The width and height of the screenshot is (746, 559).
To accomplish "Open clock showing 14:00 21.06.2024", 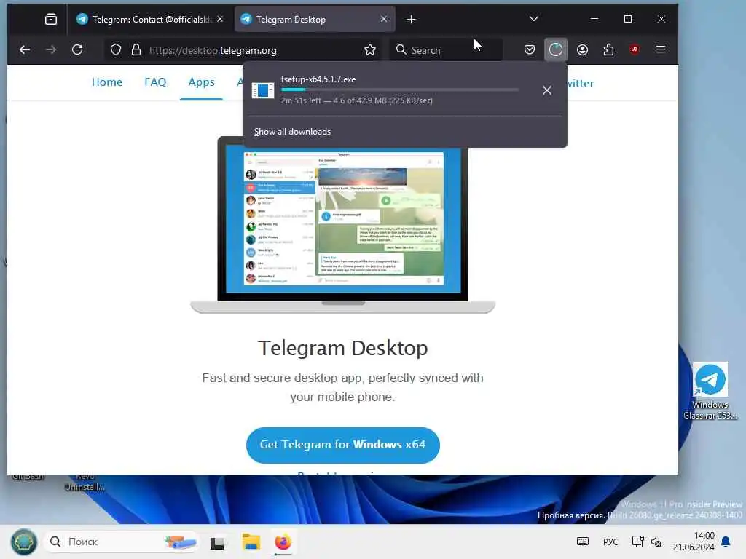I will [x=694, y=542].
